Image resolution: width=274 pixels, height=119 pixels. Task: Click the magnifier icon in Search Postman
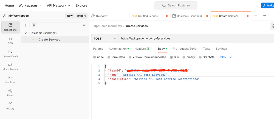click(x=164, y=5)
